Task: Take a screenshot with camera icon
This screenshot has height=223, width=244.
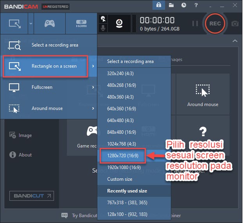Action: pyautogui.click(x=235, y=24)
